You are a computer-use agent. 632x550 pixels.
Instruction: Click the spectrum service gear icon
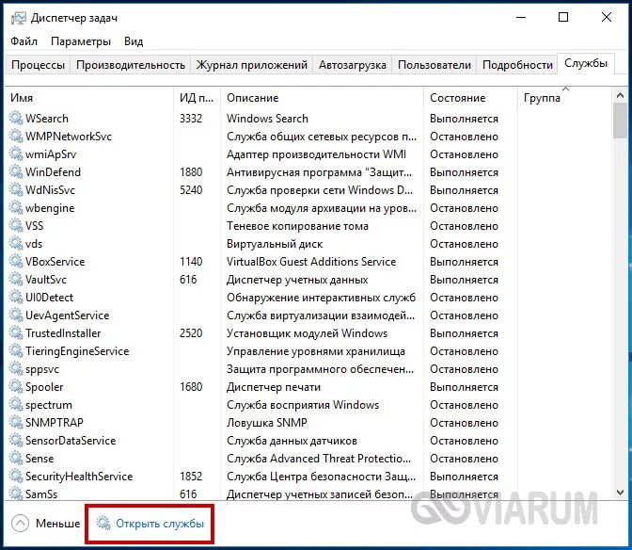[x=16, y=404]
